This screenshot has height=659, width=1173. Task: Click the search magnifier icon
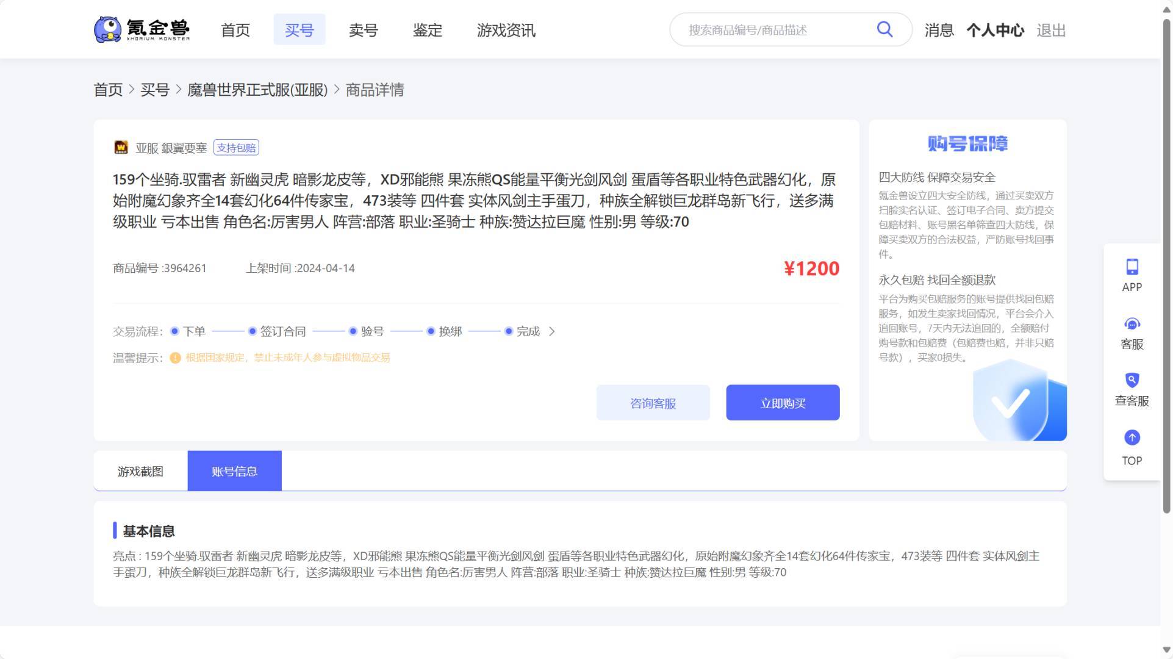tap(884, 29)
